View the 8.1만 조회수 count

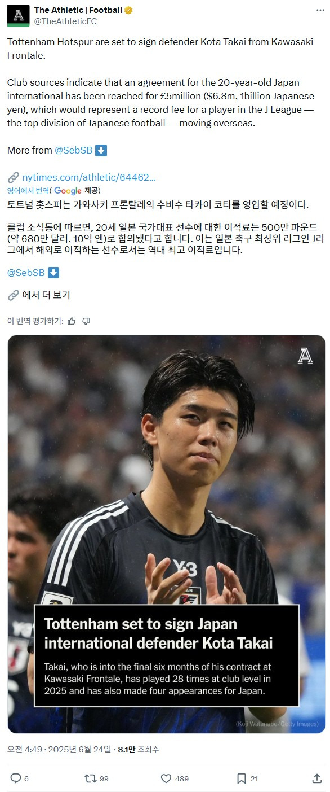(139, 749)
